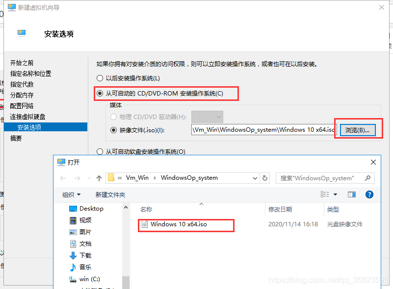Screen dimensions: 393x289
Task: Click the blue help icon
Action: pos(369,194)
